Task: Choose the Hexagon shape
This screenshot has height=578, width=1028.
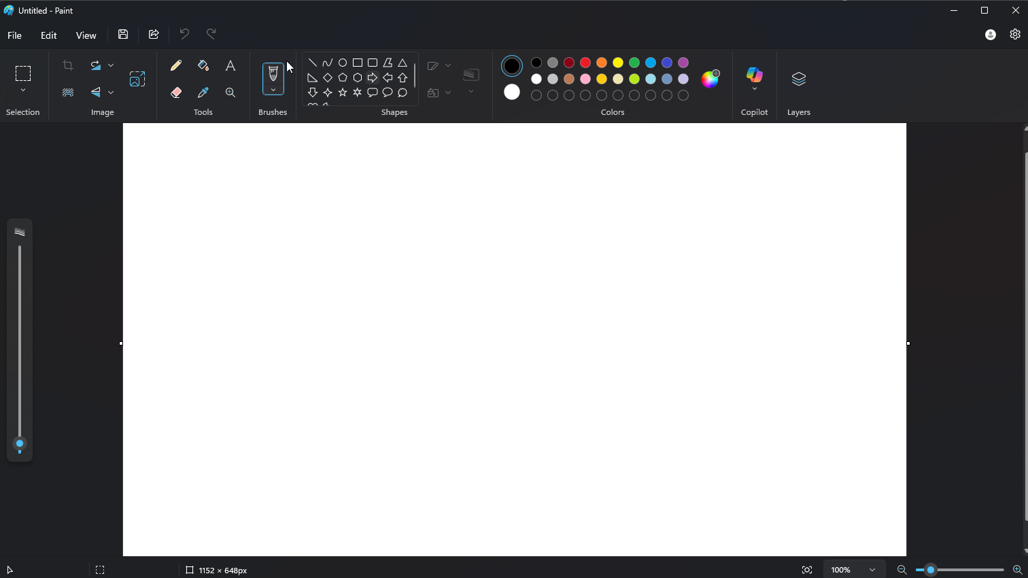Action: pyautogui.click(x=358, y=78)
